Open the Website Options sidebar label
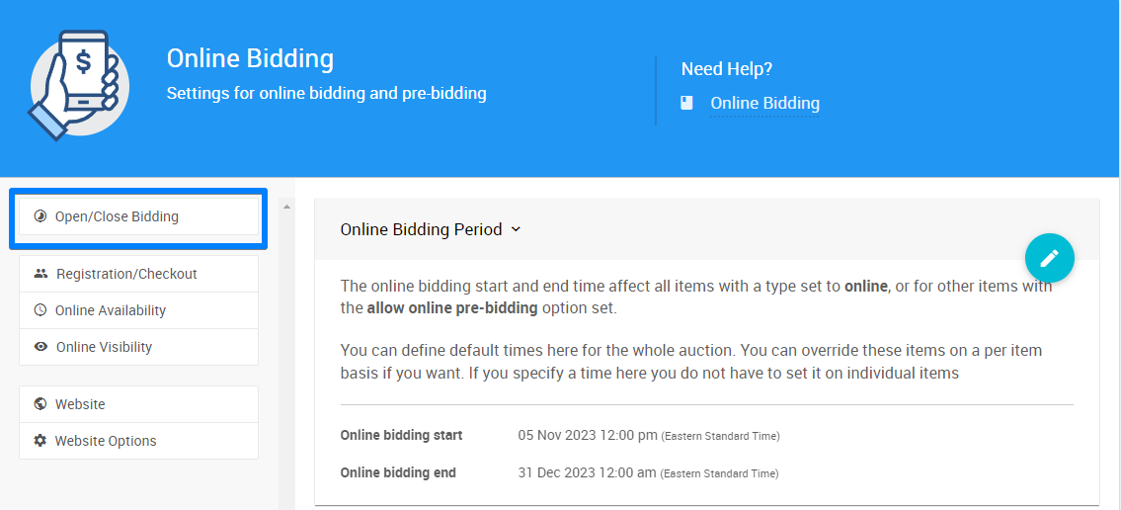The image size is (1121, 510). [x=106, y=441]
